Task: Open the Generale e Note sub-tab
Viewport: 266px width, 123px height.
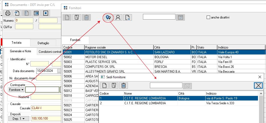Action: point(20,51)
